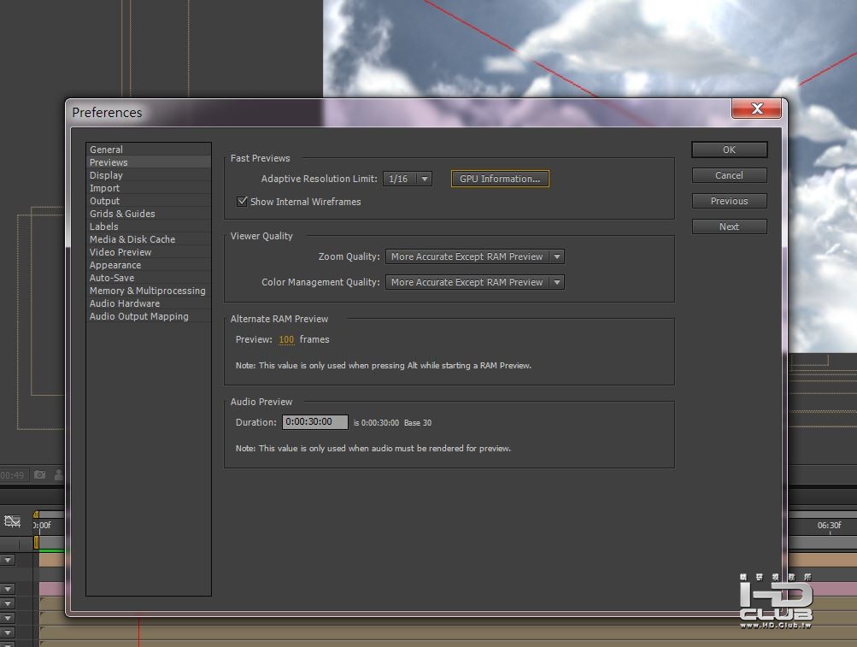857x647 pixels.
Task: Confirm preferences with OK button
Action: tap(729, 150)
